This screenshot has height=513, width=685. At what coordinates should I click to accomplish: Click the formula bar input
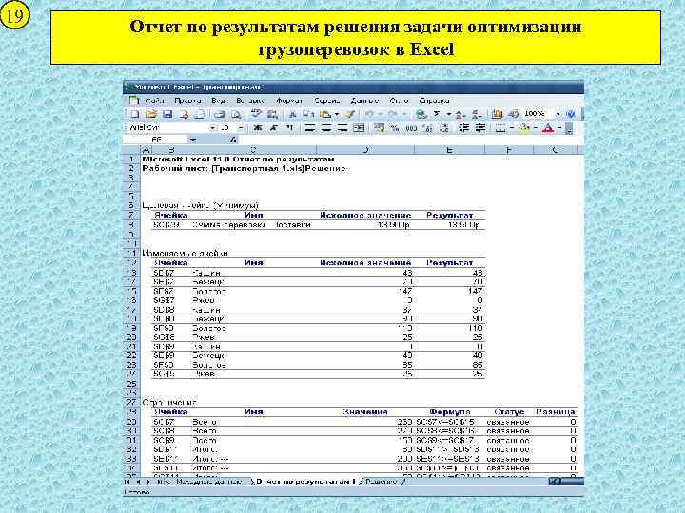(x=411, y=140)
